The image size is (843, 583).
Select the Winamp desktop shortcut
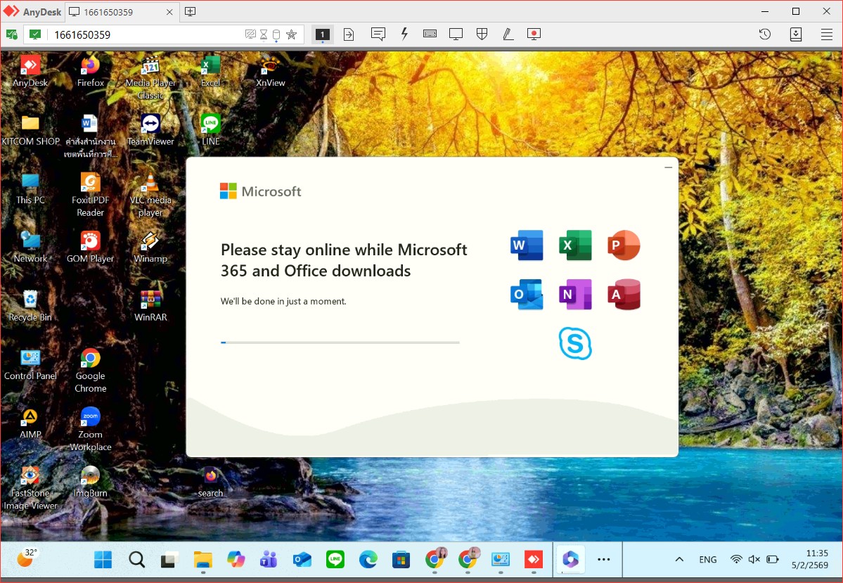pyautogui.click(x=150, y=248)
